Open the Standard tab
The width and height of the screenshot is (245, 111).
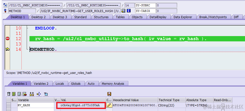(80, 17)
